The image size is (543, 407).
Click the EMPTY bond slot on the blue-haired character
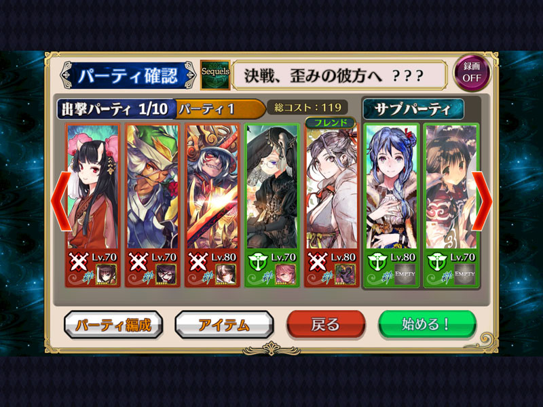click(x=405, y=275)
